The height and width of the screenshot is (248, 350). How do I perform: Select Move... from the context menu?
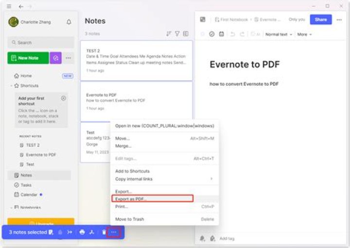click(x=164, y=139)
